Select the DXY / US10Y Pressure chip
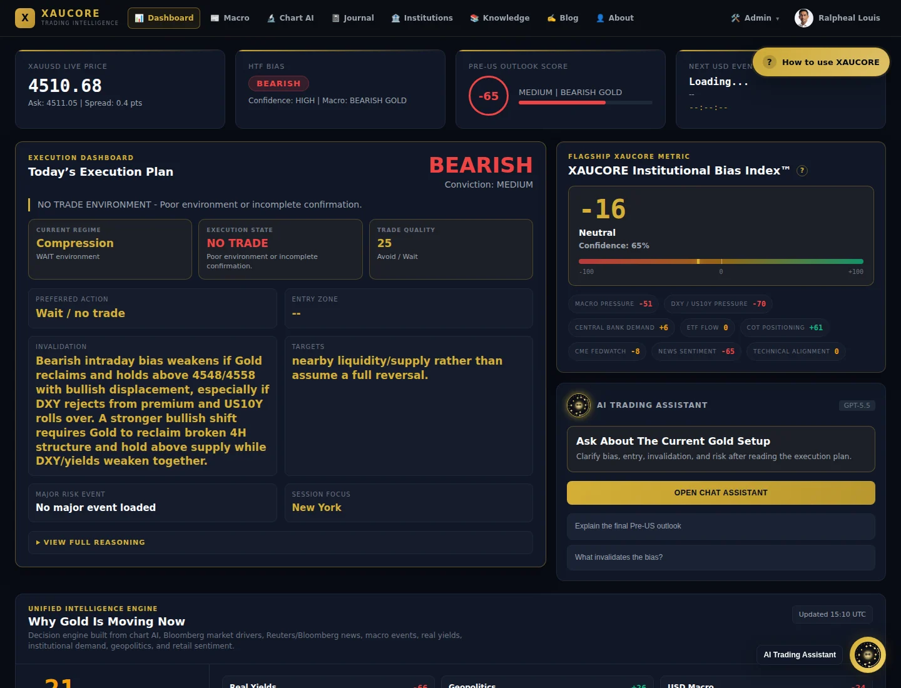901x688 pixels. click(718, 304)
